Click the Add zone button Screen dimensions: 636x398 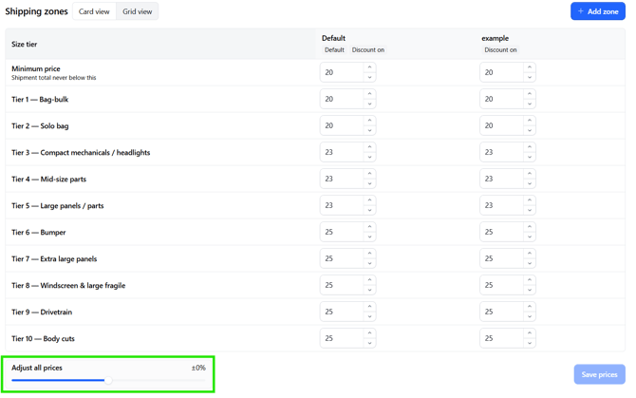(x=597, y=11)
